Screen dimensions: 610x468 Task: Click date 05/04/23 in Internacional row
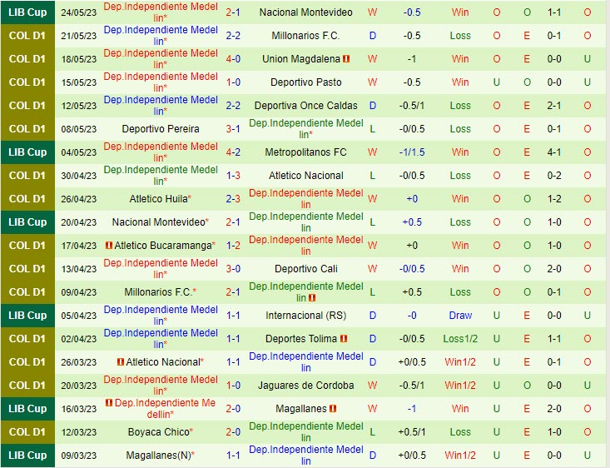pyautogui.click(x=78, y=316)
